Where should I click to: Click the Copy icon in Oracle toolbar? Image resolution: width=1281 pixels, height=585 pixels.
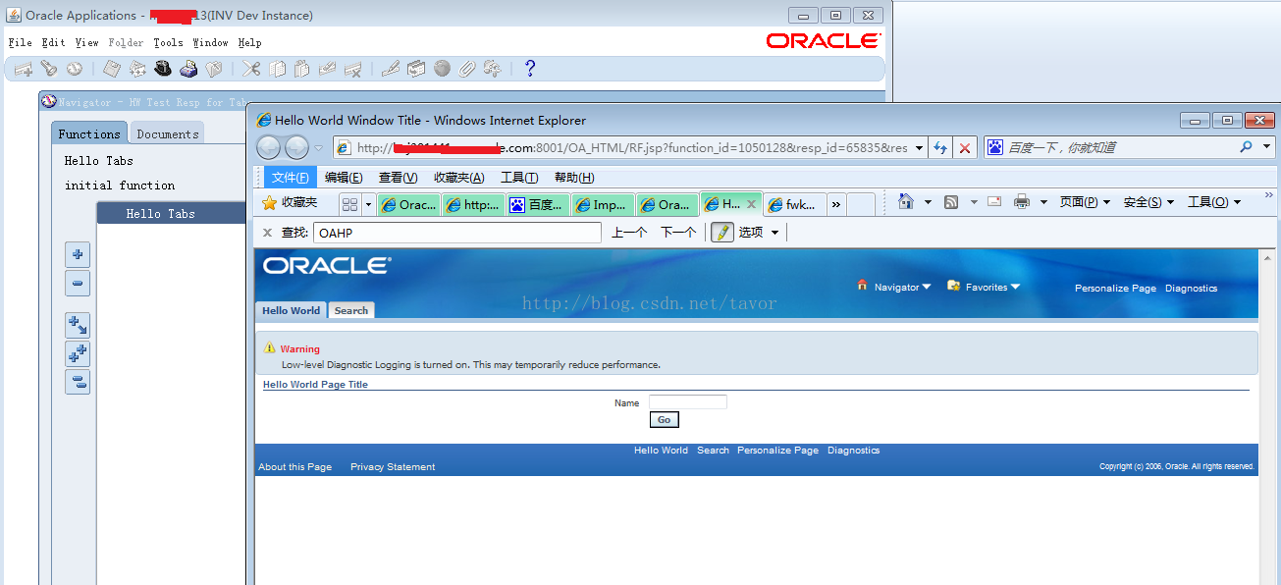point(277,69)
